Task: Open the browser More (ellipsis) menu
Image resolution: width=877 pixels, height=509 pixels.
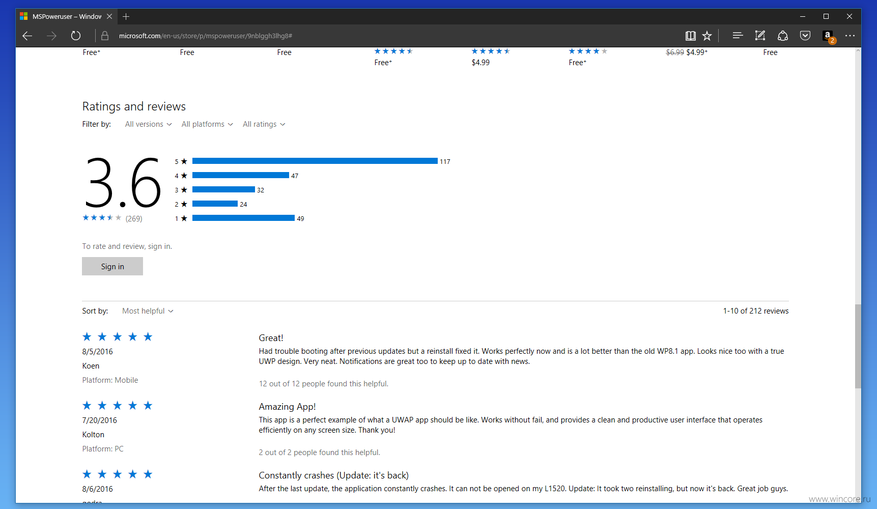Action: (850, 36)
